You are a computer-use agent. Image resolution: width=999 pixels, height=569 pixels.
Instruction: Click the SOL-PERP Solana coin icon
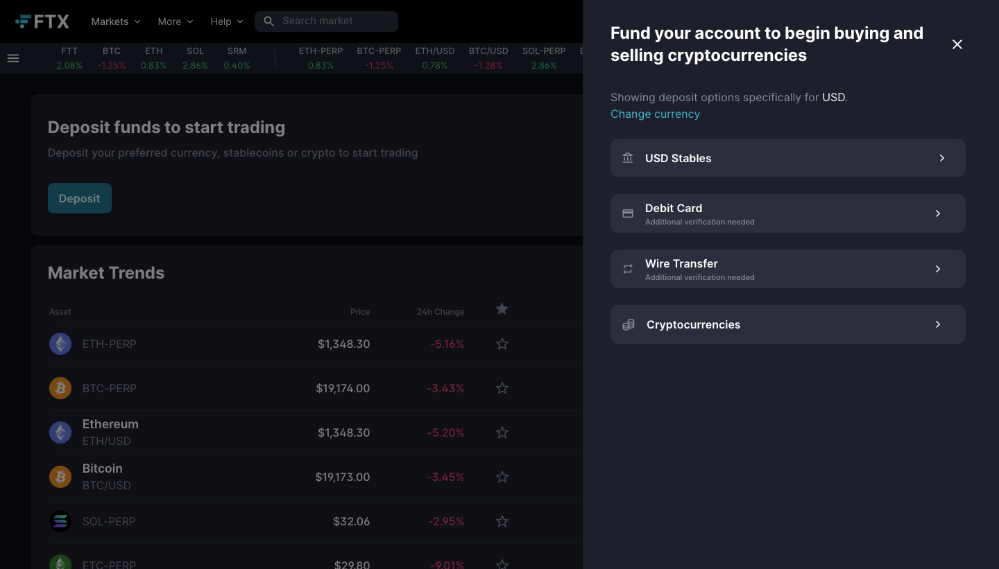[60, 521]
